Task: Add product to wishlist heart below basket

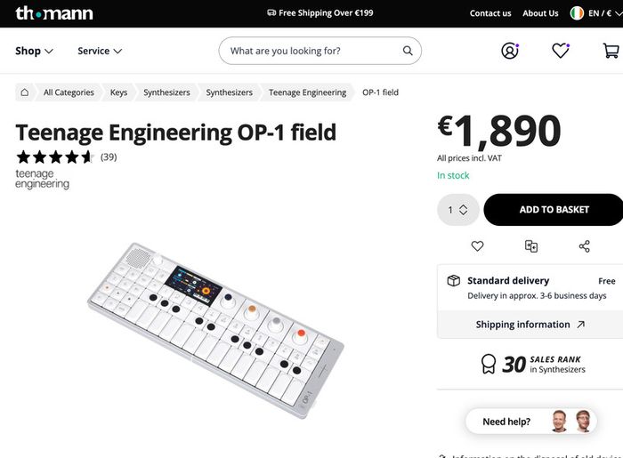Action: pos(477,246)
